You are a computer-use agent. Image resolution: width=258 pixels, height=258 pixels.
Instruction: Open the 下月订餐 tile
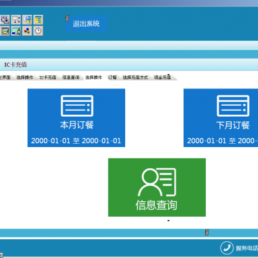coord(221,118)
